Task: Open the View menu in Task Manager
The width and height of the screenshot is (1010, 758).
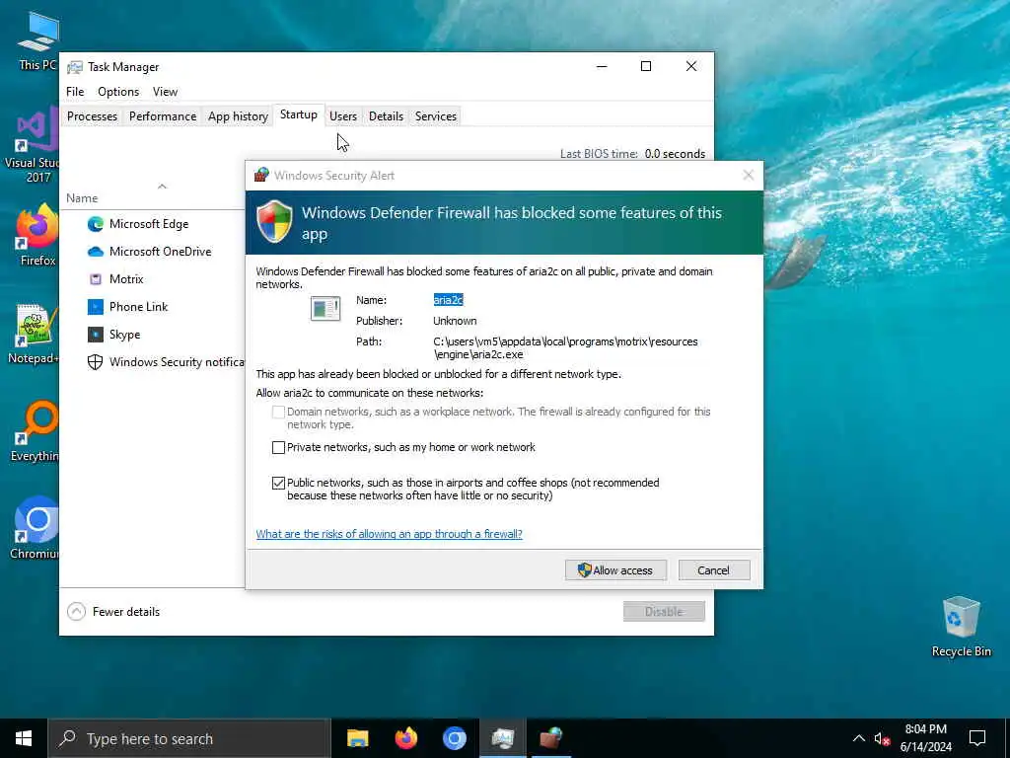Action: coord(165,92)
